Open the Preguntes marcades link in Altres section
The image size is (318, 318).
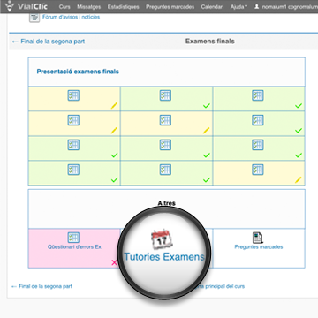[x=259, y=247]
